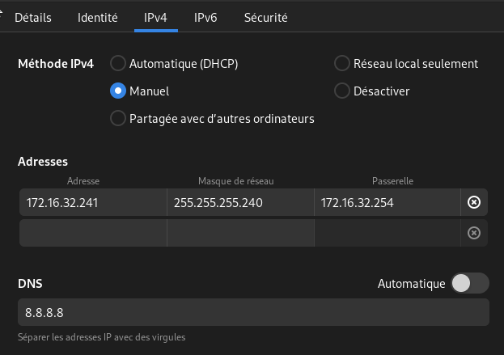Delete the 172.16.32.241 address row
504x355 pixels.
(x=474, y=202)
